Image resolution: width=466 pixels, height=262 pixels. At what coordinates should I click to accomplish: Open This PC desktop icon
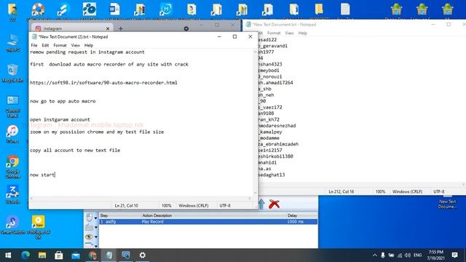13,43
